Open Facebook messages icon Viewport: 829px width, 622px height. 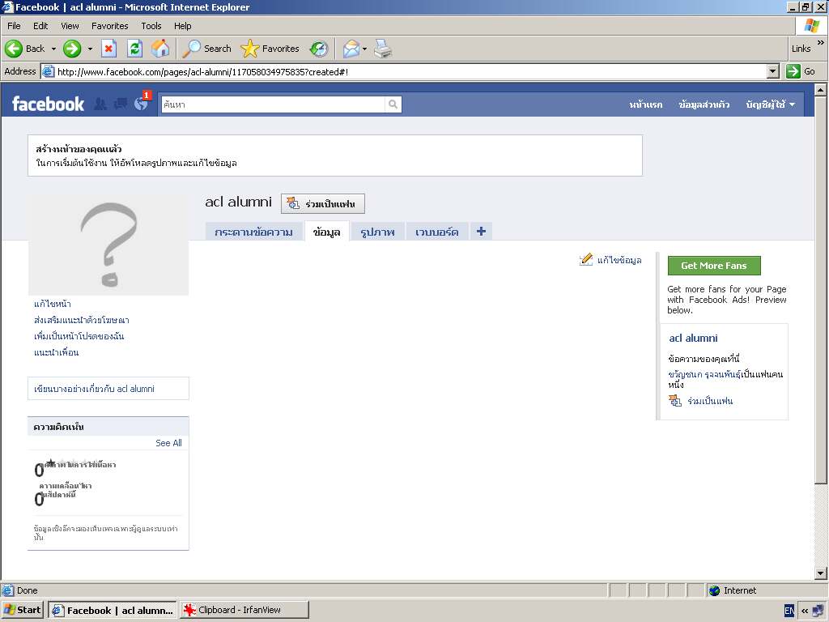coord(121,104)
